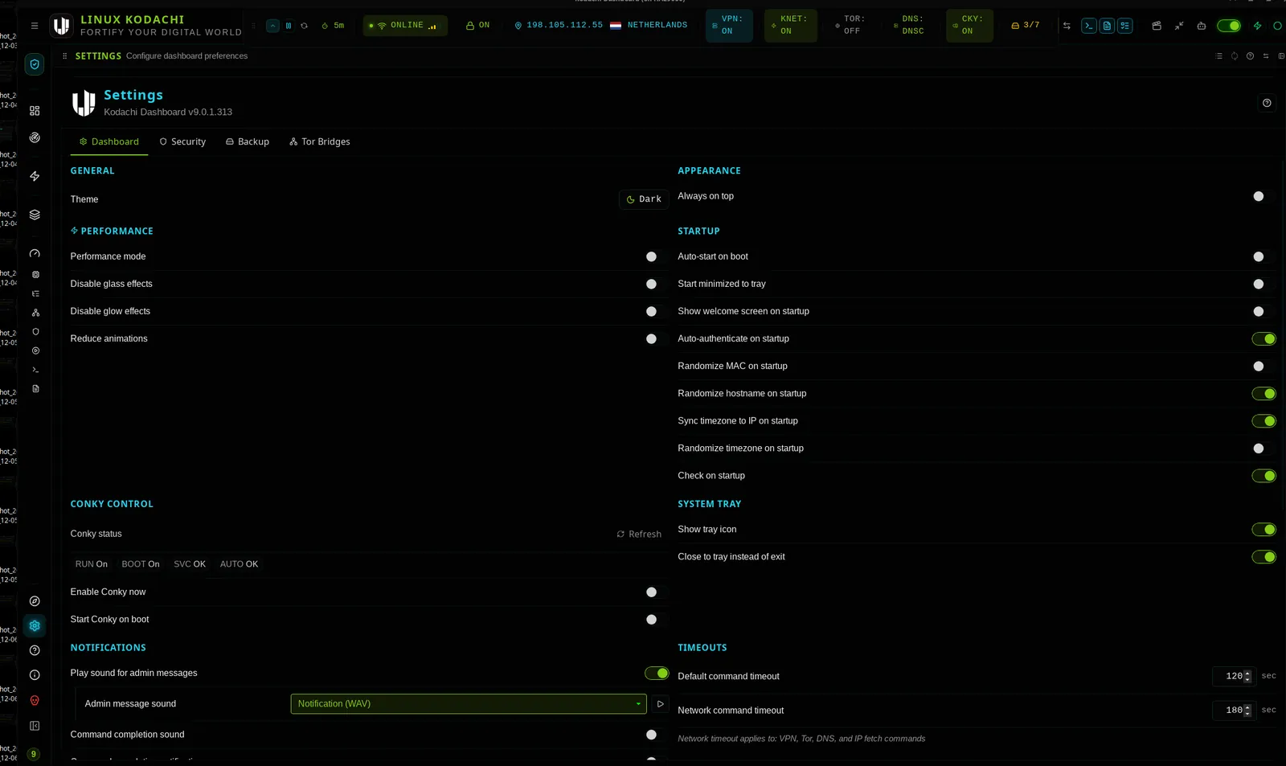Click the shrink arrows icon in top toolbar

[x=1179, y=26]
